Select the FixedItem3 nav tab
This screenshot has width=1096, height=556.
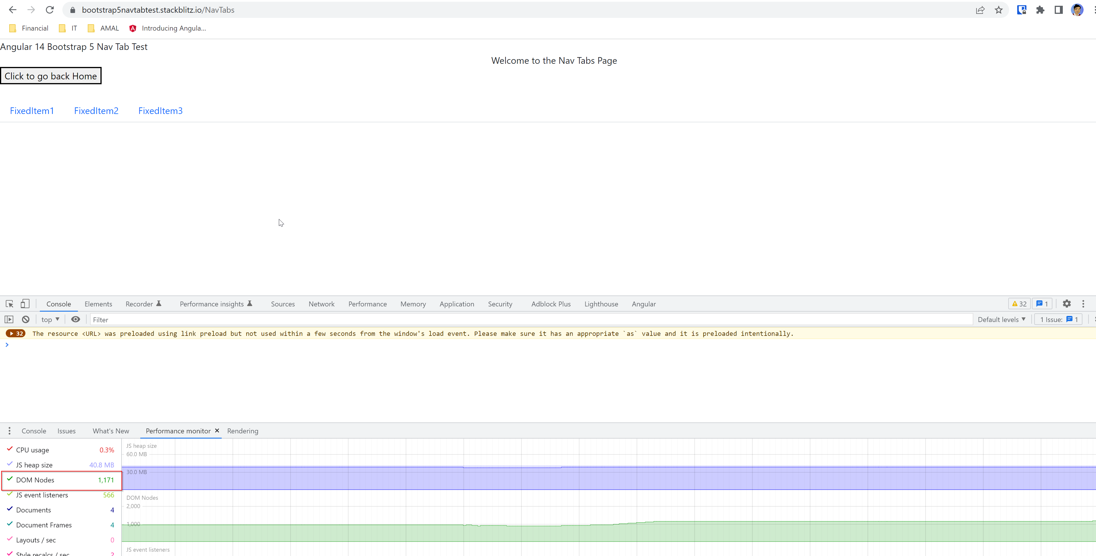pyautogui.click(x=160, y=111)
